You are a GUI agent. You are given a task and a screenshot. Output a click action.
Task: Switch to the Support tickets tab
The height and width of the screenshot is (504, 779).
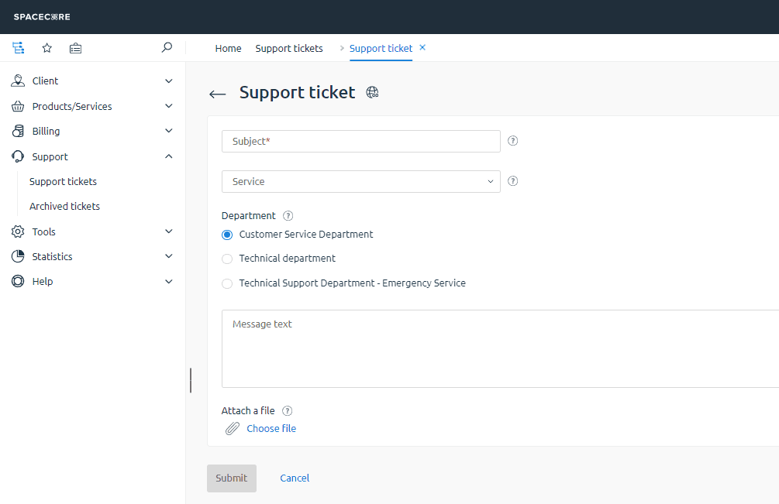[289, 48]
